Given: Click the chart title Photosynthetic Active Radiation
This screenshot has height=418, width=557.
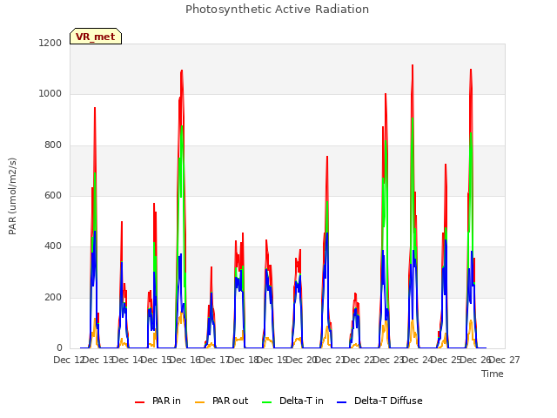Looking at the screenshot, I should pyautogui.click(x=277, y=10).
